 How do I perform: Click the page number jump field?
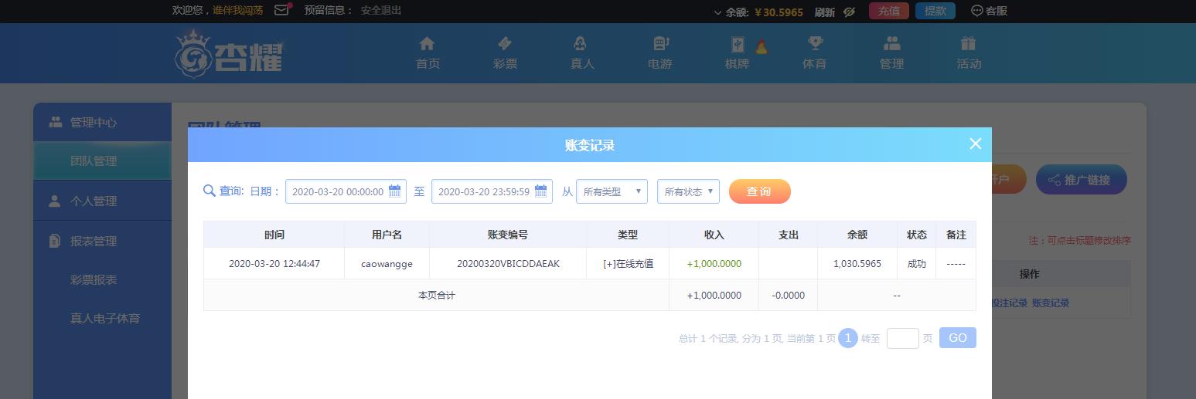click(x=902, y=338)
